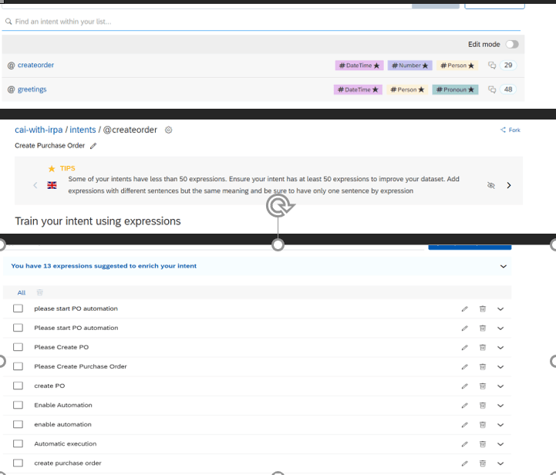This screenshot has height=475, width=556.
Task: Hide tips with the crossed-eye icon
Action: tap(490, 185)
